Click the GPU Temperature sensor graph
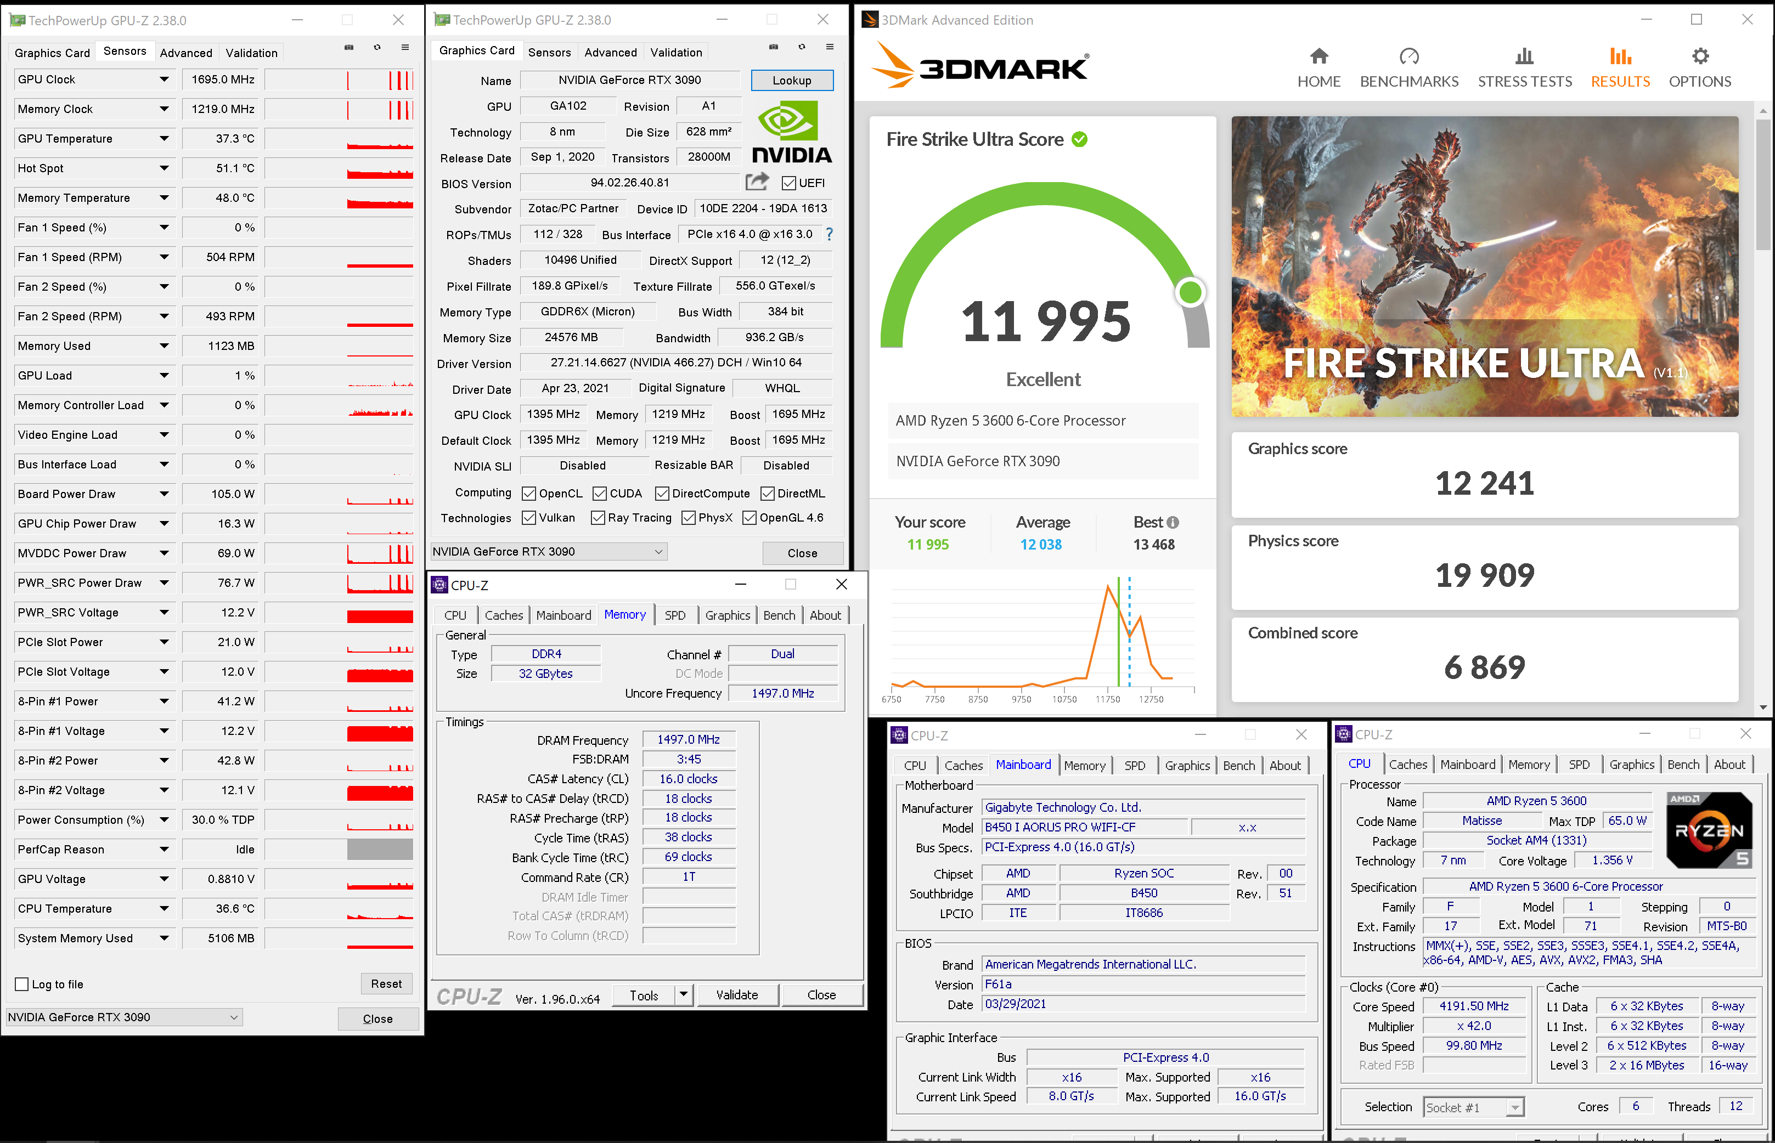Screen dimensions: 1775x1143 (339, 139)
